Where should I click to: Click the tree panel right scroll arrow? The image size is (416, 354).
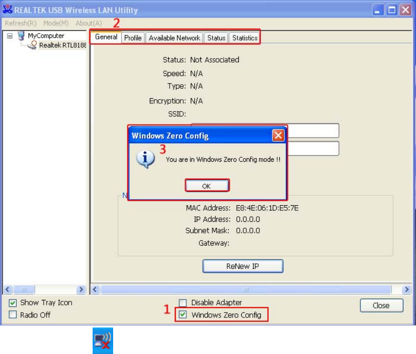click(x=81, y=289)
